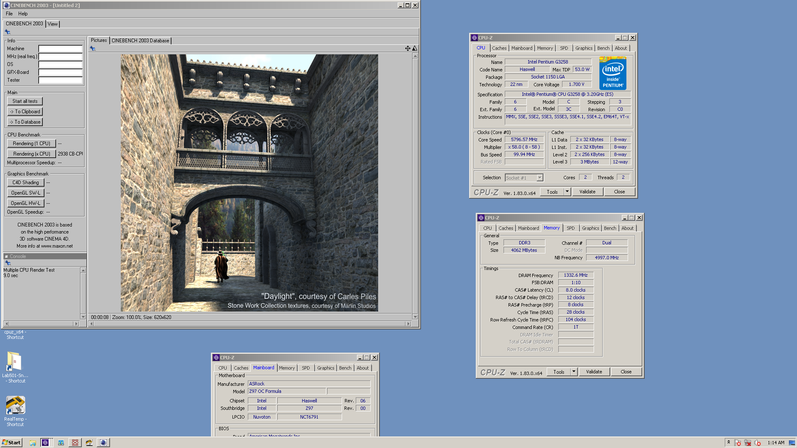
Task: Click the Intel Pentium logo in CPU-Z
Action: point(613,73)
